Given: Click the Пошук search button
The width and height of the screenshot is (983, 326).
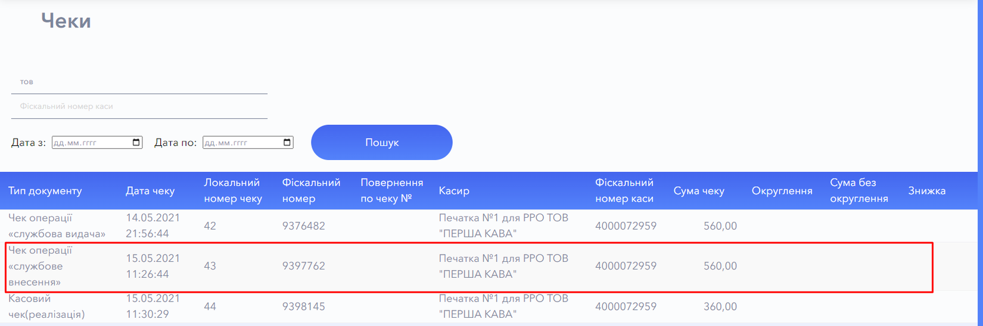Looking at the screenshot, I should coord(381,142).
